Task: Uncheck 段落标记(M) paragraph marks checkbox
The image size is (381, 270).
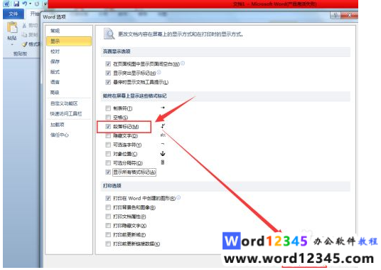Action: pyautogui.click(x=108, y=126)
